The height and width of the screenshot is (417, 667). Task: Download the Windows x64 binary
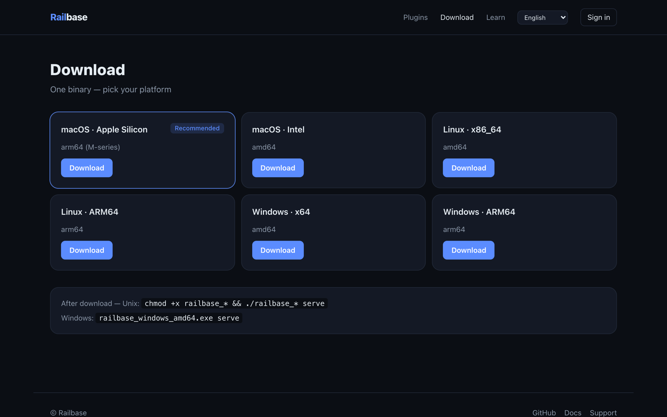pyautogui.click(x=278, y=250)
